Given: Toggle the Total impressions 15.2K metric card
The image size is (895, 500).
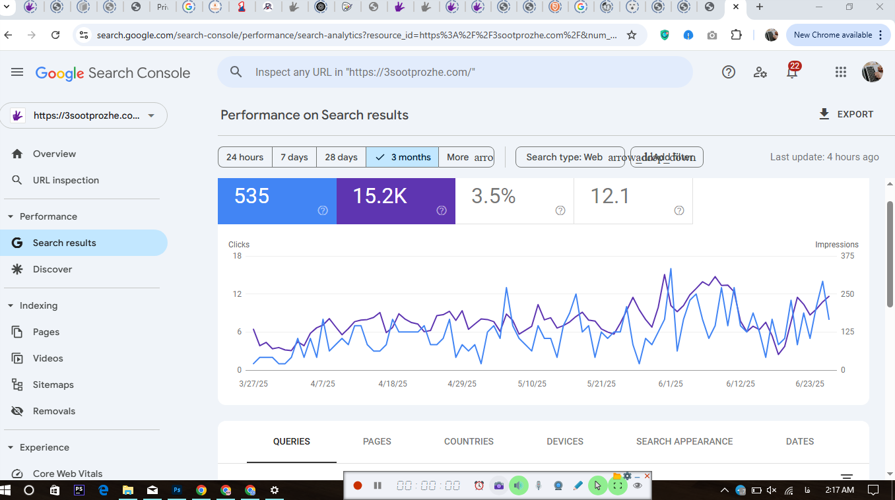Looking at the screenshot, I should tap(396, 201).
